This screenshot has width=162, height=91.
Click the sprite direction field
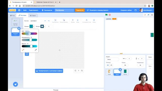pyautogui.click(x=140, y=65)
